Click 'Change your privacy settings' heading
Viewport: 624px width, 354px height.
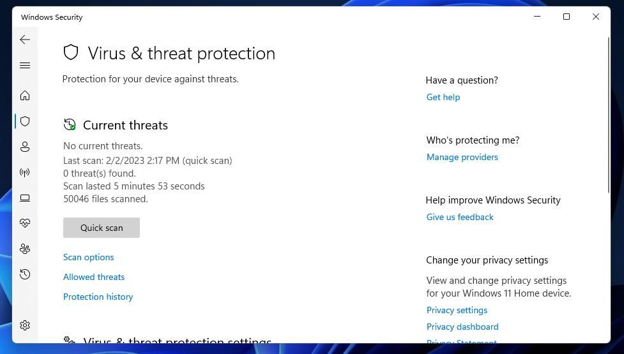[x=487, y=260]
